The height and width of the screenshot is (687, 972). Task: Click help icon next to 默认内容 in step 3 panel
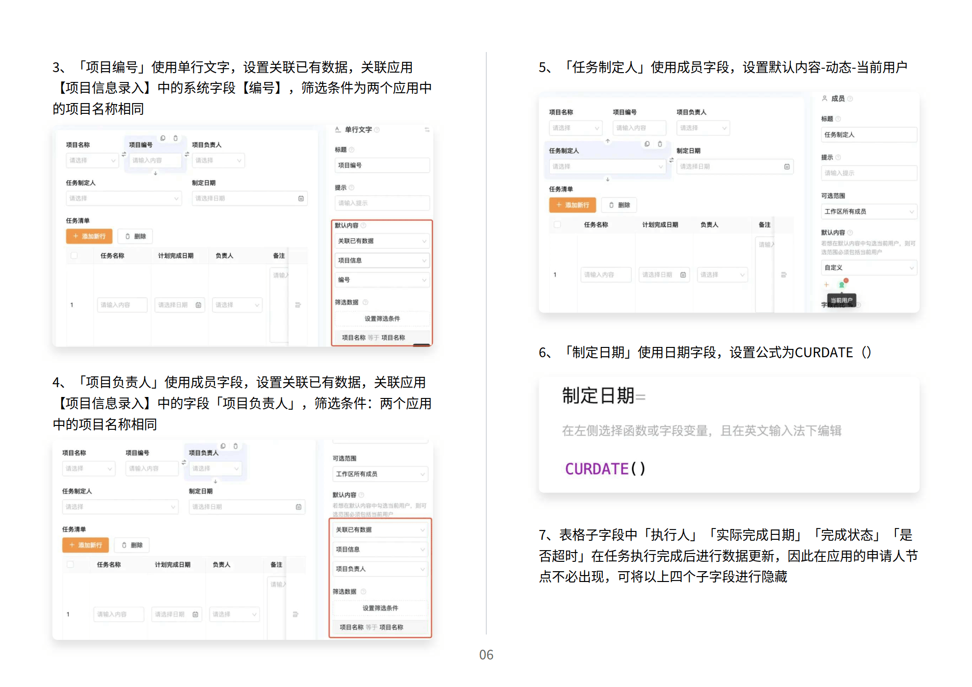[x=364, y=226]
